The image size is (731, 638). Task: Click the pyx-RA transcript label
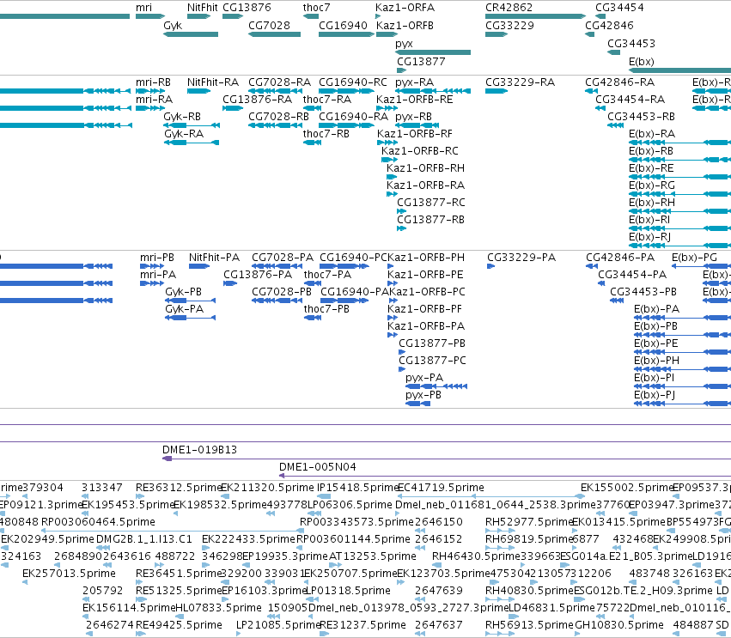[414, 82]
